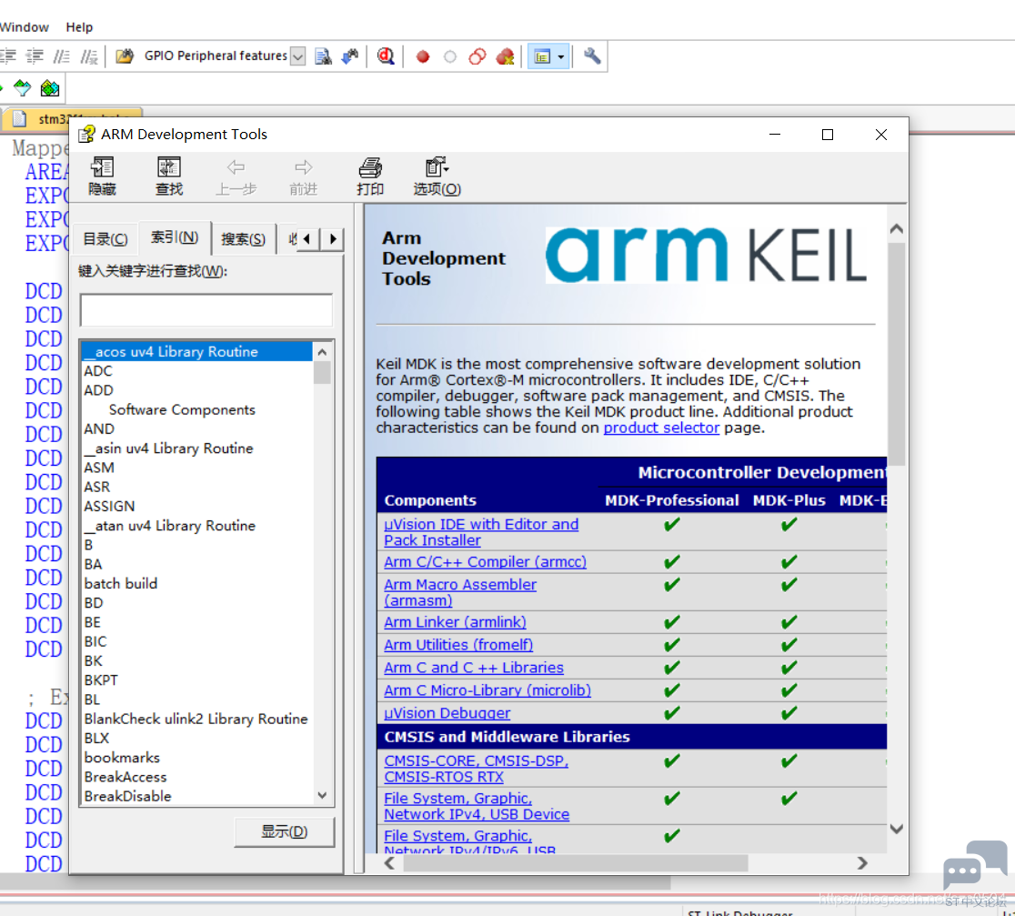
Task: Open the Arm Linker (armlink) link
Action: click(455, 622)
